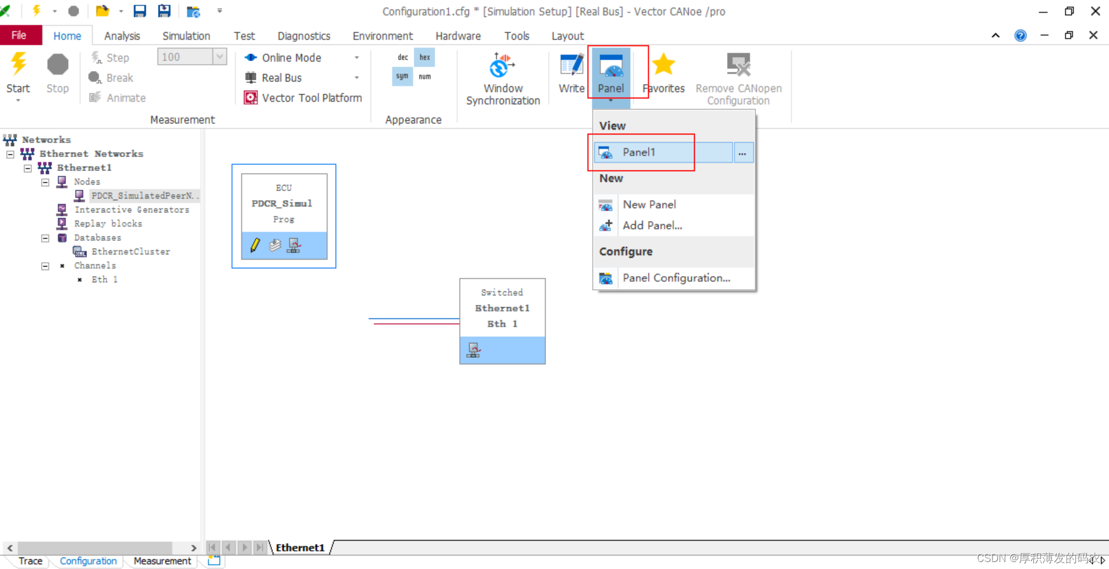Click the Step measurement button

[109, 58]
